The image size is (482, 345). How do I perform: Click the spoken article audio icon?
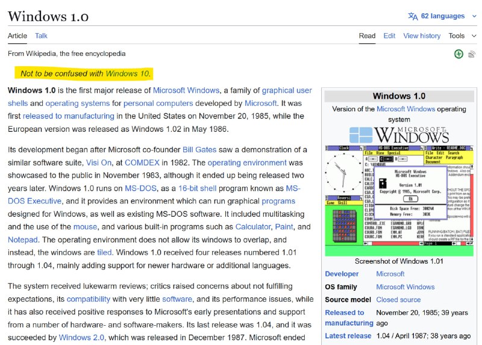coord(472,54)
